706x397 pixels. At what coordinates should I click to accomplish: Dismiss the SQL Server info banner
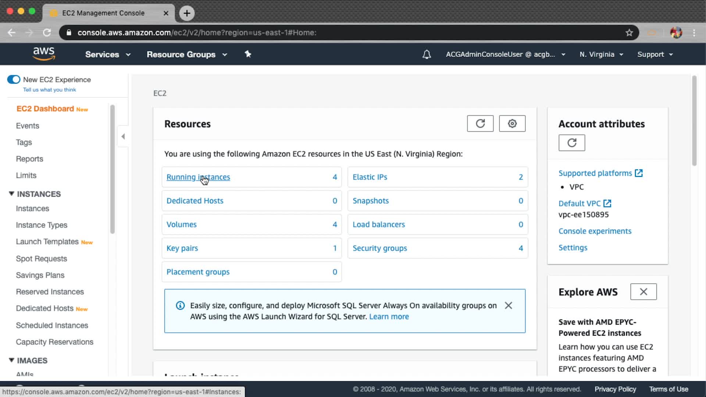click(x=508, y=305)
